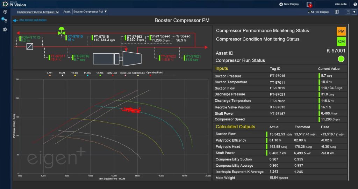Viewport: 358px width, 189px height.
Task: Click the green CM status indicator
Action: click(x=341, y=41)
